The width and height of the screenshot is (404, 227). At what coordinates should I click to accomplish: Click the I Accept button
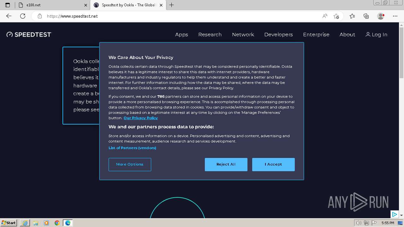click(x=273, y=165)
